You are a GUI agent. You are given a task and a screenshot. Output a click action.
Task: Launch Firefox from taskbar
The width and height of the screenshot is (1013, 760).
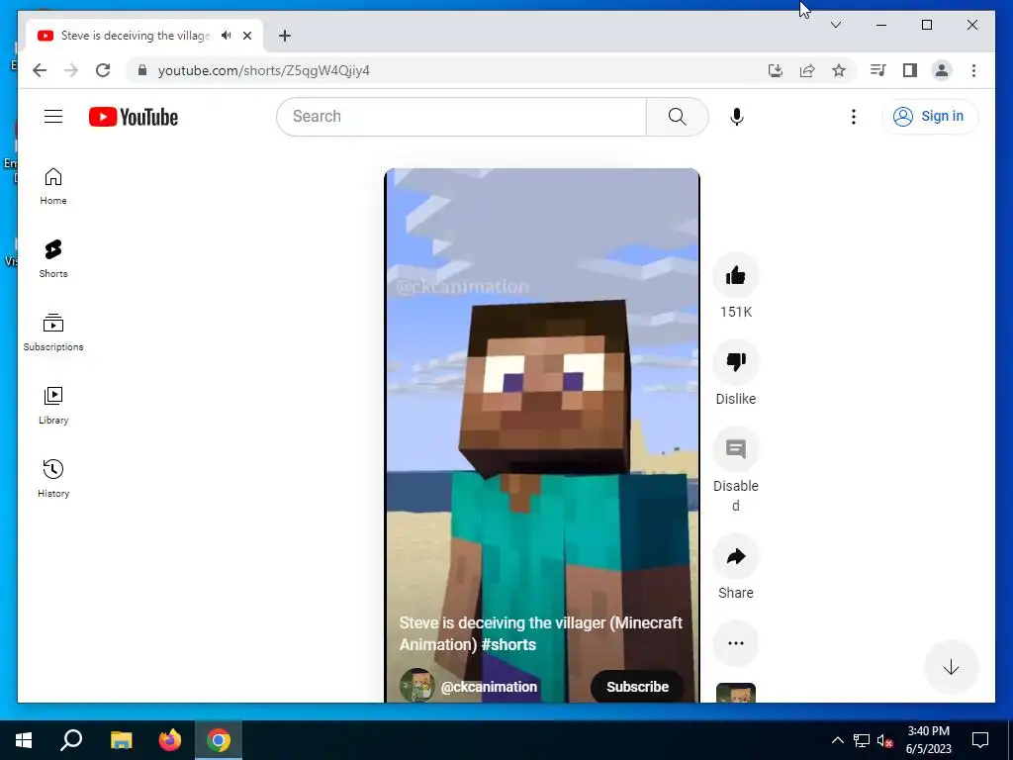(170, 740)
